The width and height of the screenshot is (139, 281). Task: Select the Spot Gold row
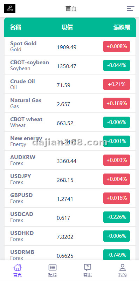click(70, 46)
